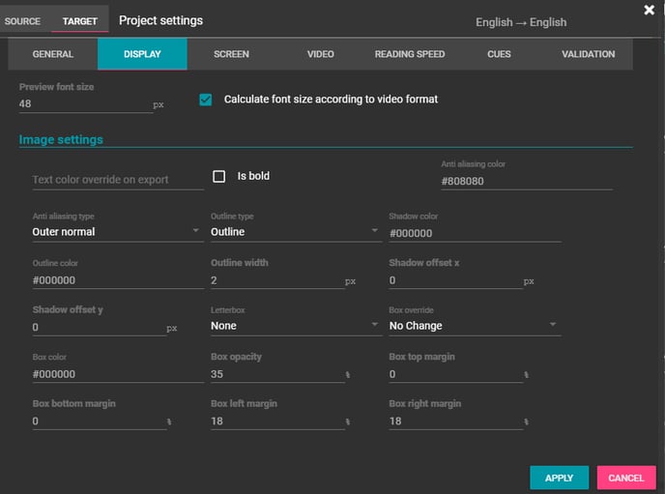Click the Apply button
This screenshot has height=494, width=665.
pos(559,478)
